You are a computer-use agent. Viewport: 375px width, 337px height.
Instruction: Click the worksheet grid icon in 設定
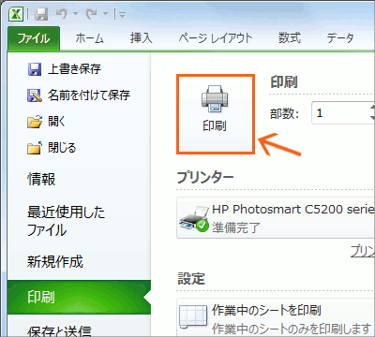(x=193, y=316)
